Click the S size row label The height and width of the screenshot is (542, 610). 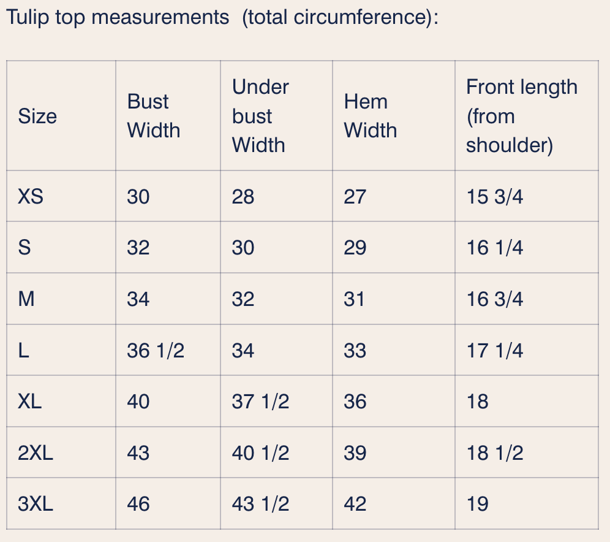click(x=24, y=248)
